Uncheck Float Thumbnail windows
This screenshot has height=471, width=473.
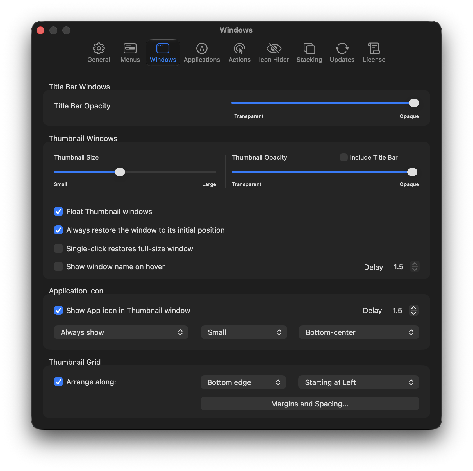coord(58,211)
